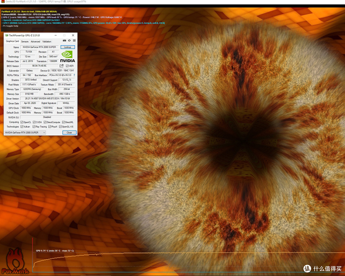Click the GPU temperature graph line
This screenshot has height=276, width=345.
click(128, 254)
